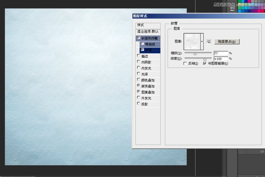Click the 深度 depth slider handle
Screen dimensions: 265x177
[205, 59]
